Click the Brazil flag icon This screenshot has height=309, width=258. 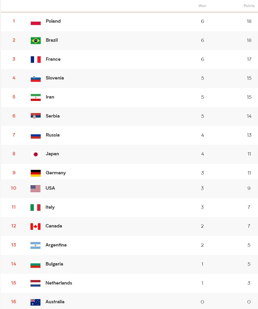[x=35, y=41]
